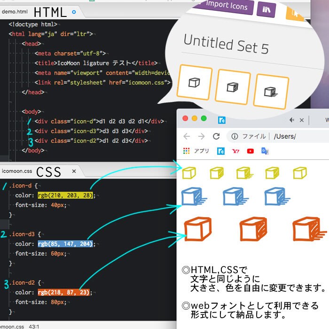Close the icomoon.css tab
The width and height of the screenshot is (329, 329).
coord(74,171)
